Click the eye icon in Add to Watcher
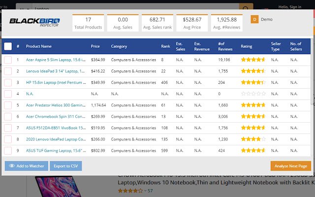 click(x=12, y=166)
